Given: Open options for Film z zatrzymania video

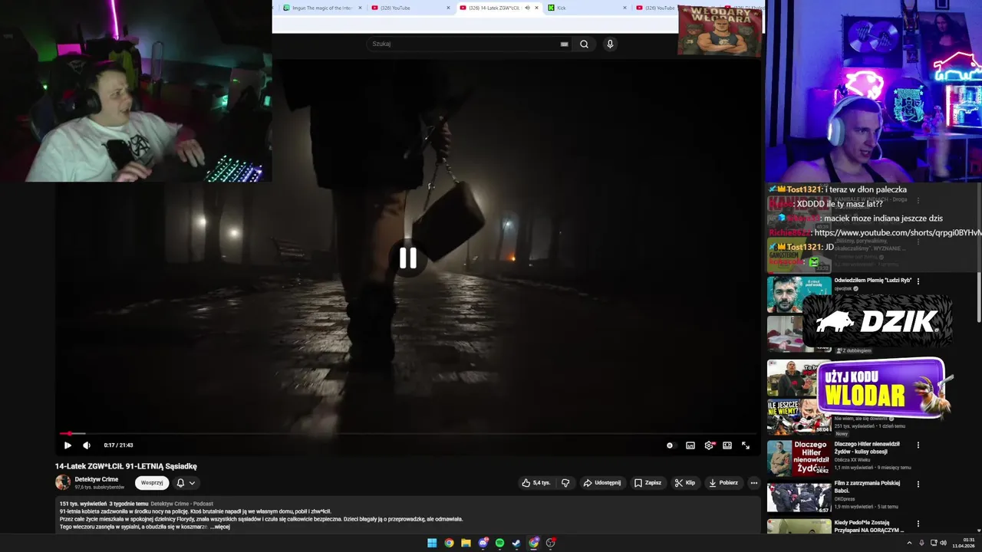Looking at the screenshot, I should (918, 484).
